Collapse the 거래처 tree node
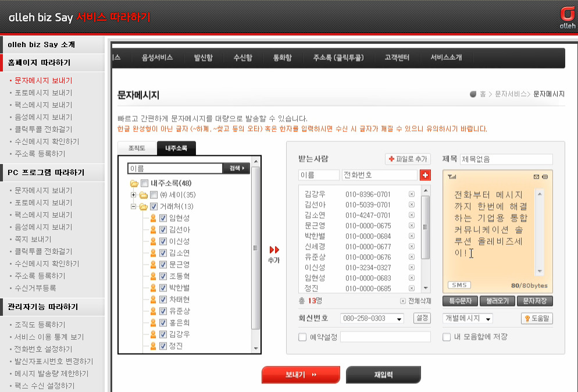This screenshot has width=578, height=392. pos(133,206)
